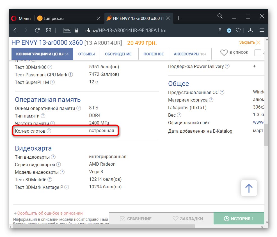Open the speed dial grid icon

pyautogui.click(x=49, y=30)
